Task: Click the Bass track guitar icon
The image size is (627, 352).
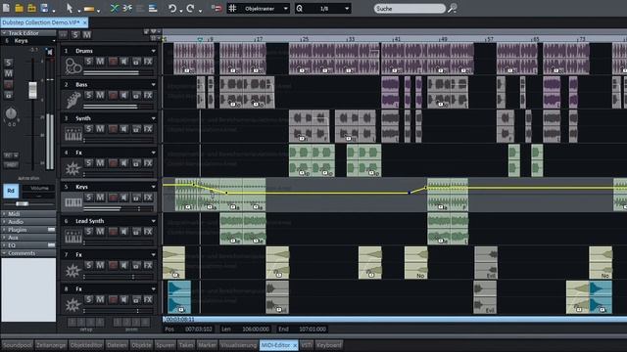Action: 73,100
